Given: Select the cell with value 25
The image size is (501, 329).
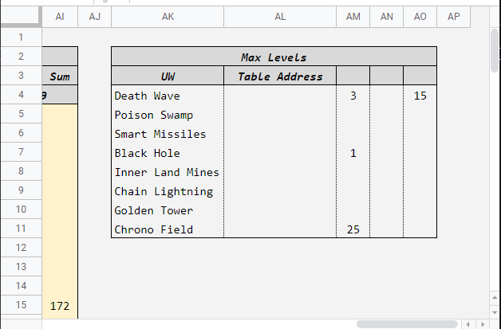Looking at the screenshot, I should [353, 229].
